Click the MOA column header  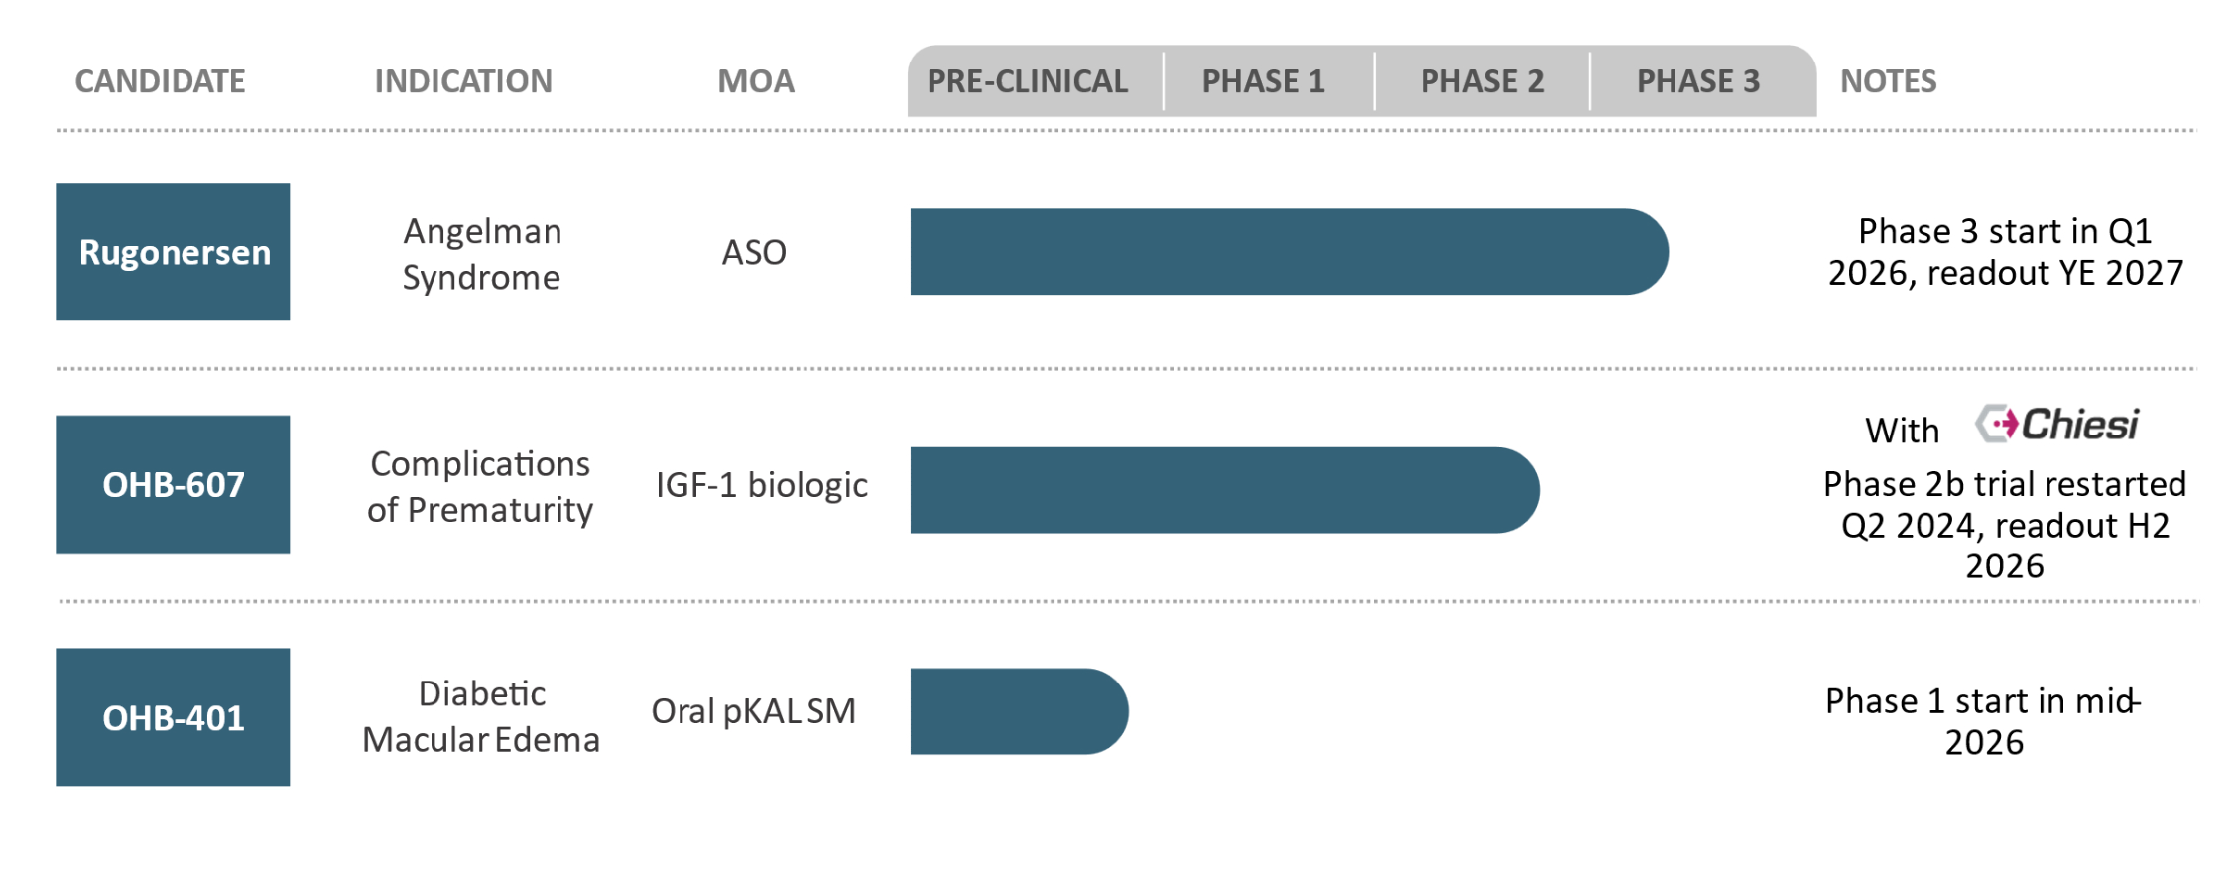(756, 81)
